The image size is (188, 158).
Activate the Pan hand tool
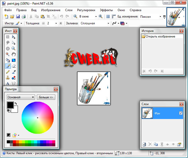[x=14, y=54]
